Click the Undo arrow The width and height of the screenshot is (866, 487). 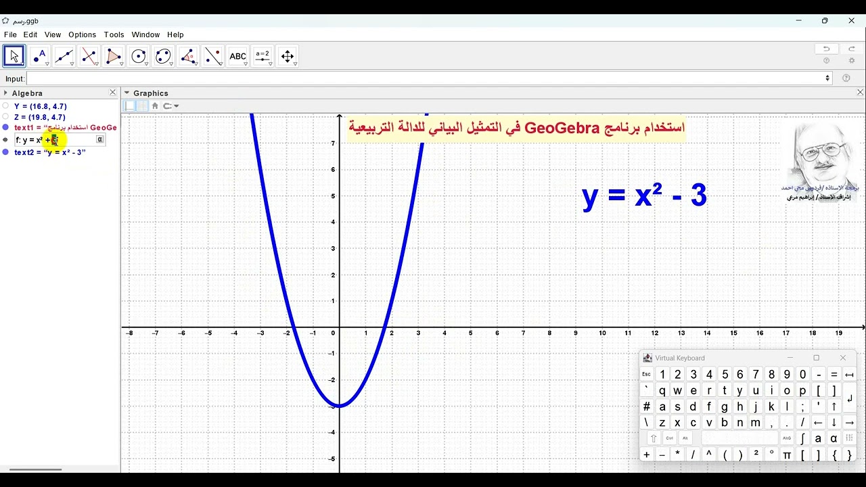pos(826,49)
